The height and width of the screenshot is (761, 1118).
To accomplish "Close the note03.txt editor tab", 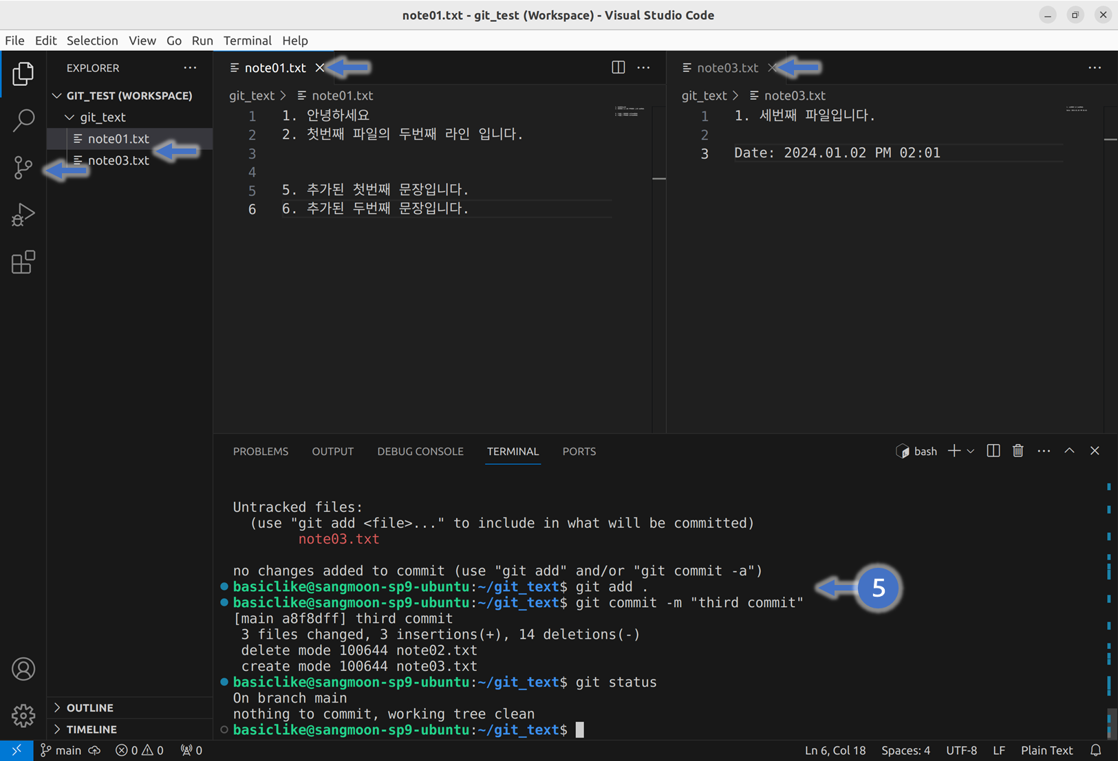I will (x=772, y=67).
